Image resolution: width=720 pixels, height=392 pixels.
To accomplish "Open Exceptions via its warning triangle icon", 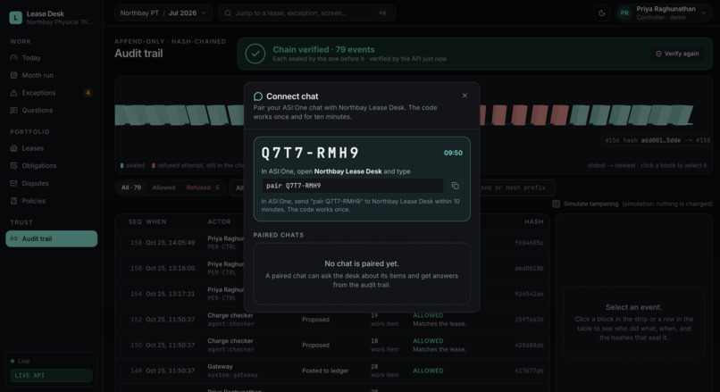I will [13, 93].
